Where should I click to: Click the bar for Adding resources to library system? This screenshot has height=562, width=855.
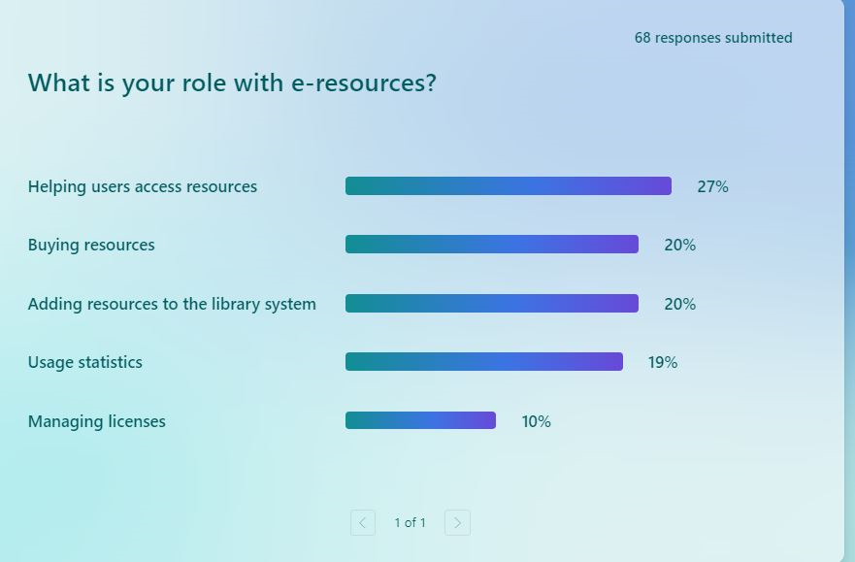[x=491, y=304]
